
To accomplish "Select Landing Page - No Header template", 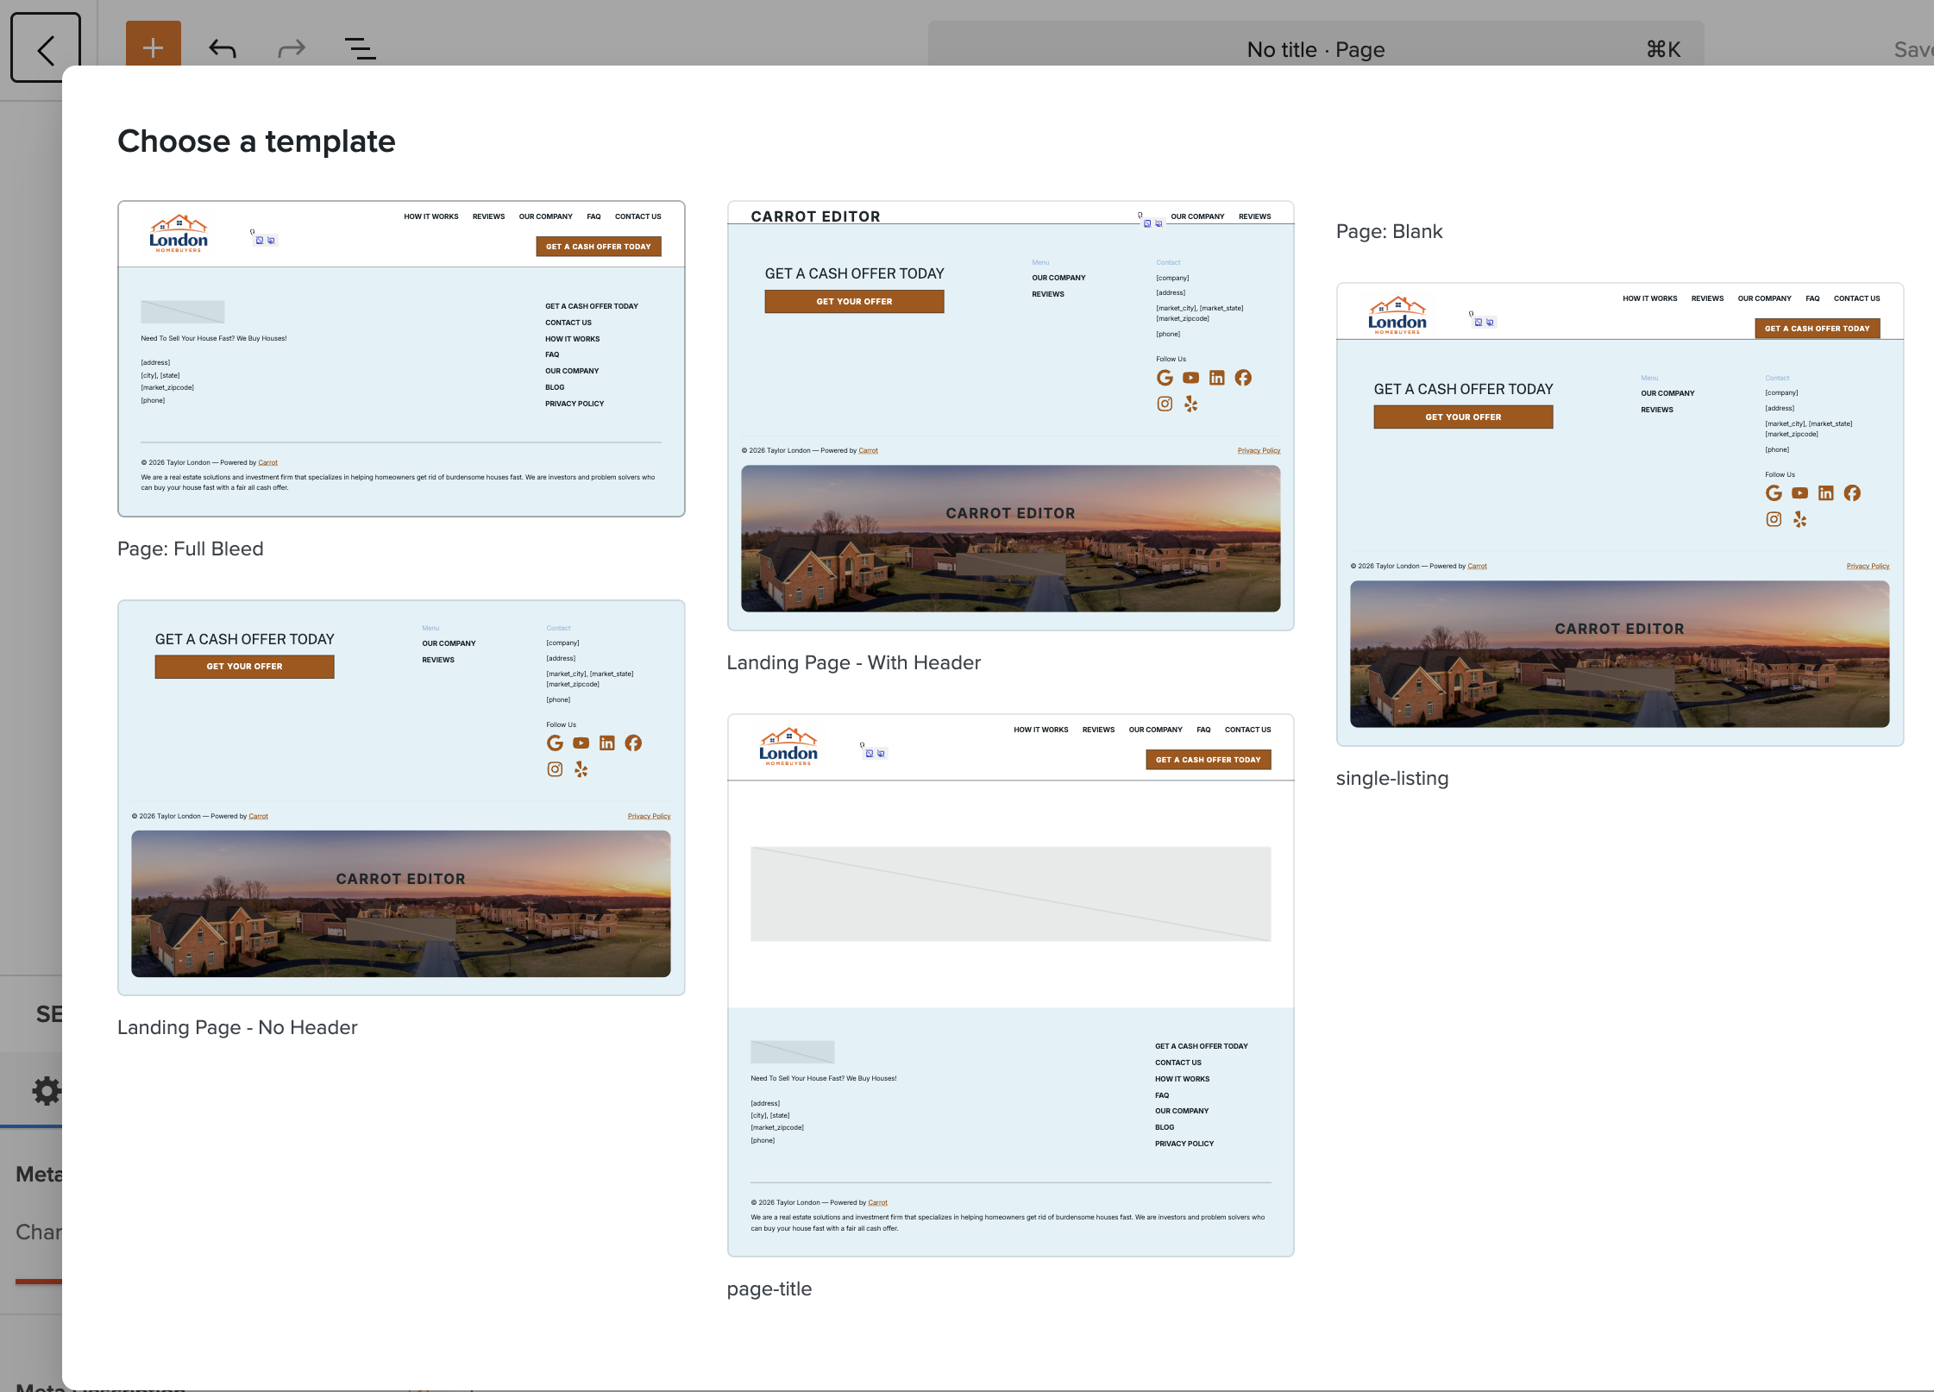I will [401, 798].
